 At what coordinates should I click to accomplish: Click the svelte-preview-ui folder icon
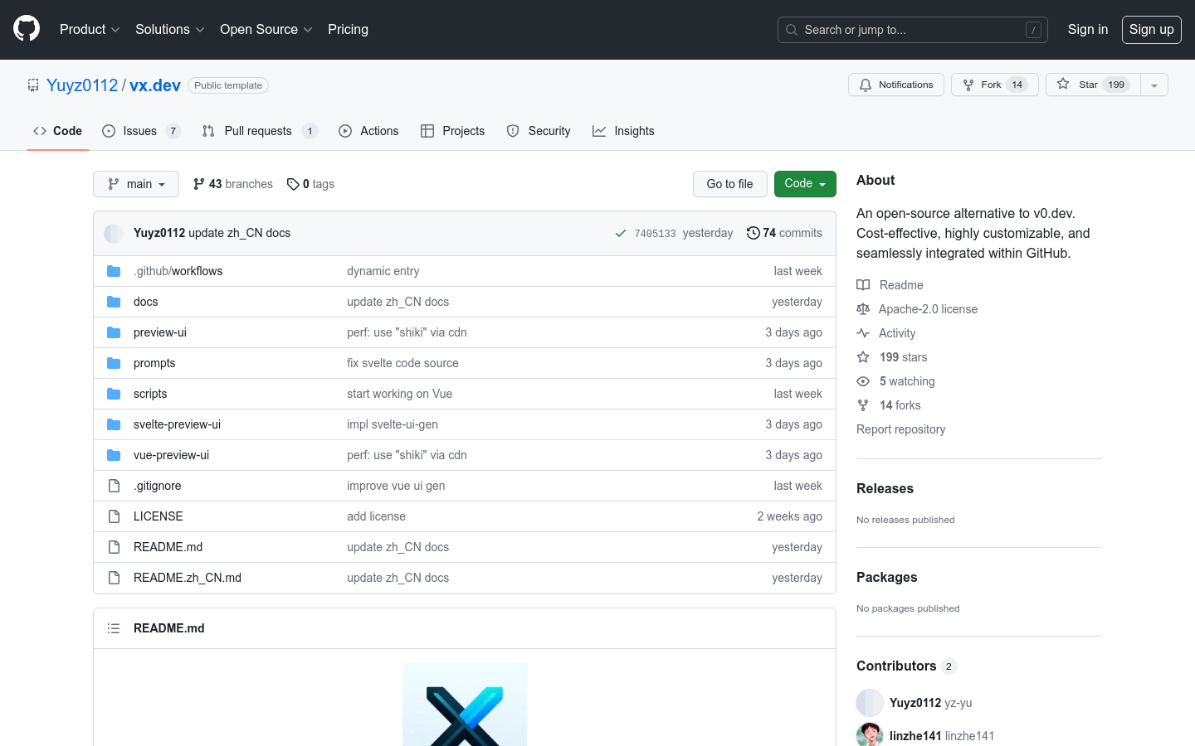tap(114, 424)
